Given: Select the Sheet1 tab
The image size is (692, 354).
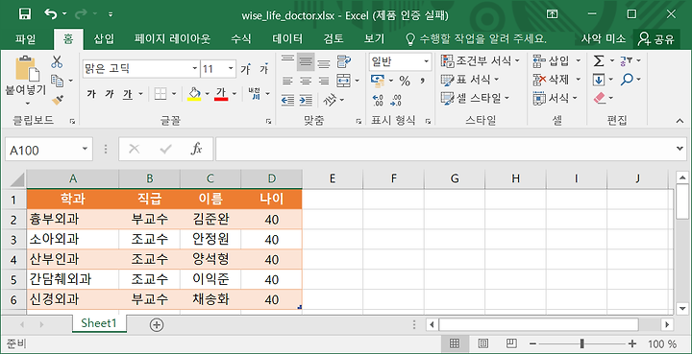Looking at the screenshot, I should click(x=99, y=323).
